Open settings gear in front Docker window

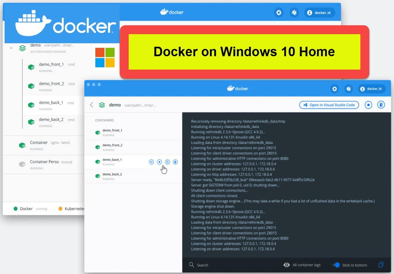pyautogui.click(x=335, y=89)
